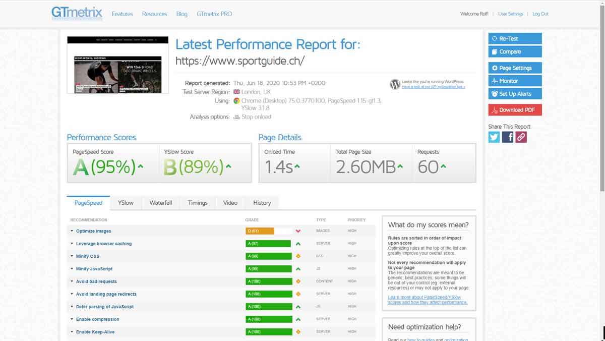The height and width of the screenshot is (341, 605).
Task: Click the Optimize images D (61) grade bar
Action: [269, 231]
